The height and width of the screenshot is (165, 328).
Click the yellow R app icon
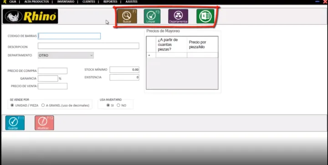(5, 2)
